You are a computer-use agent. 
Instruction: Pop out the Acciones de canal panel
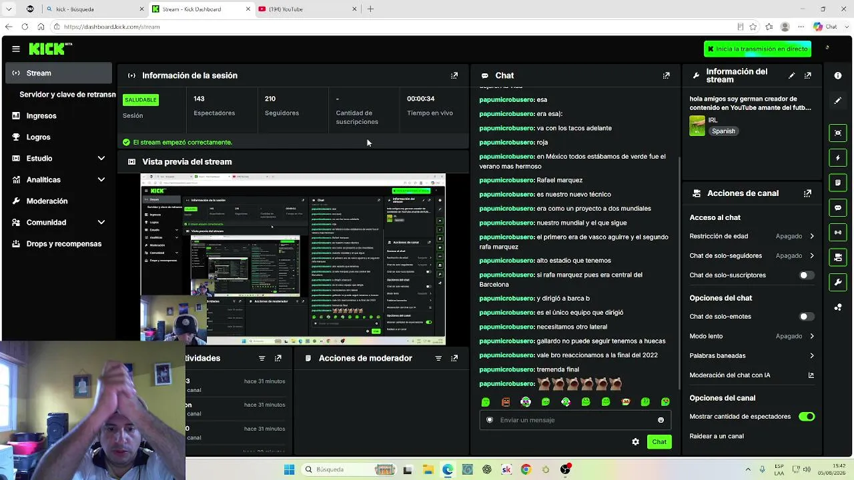tap(808, 193)
